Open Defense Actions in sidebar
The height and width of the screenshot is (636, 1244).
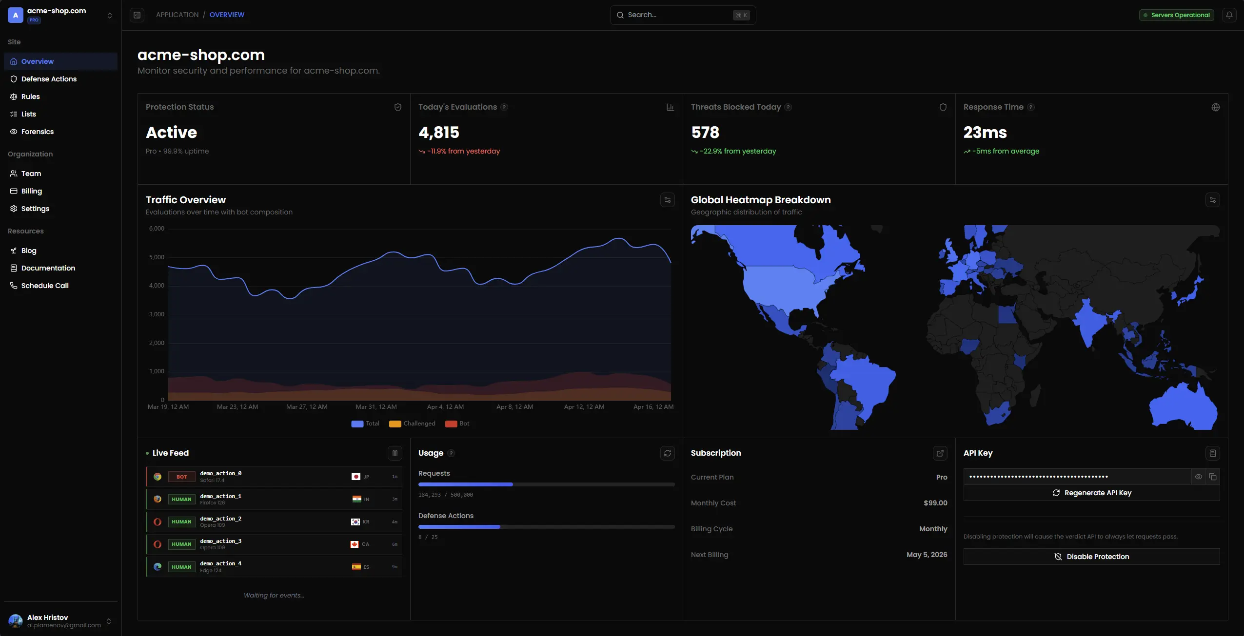[x=60, y=79]
